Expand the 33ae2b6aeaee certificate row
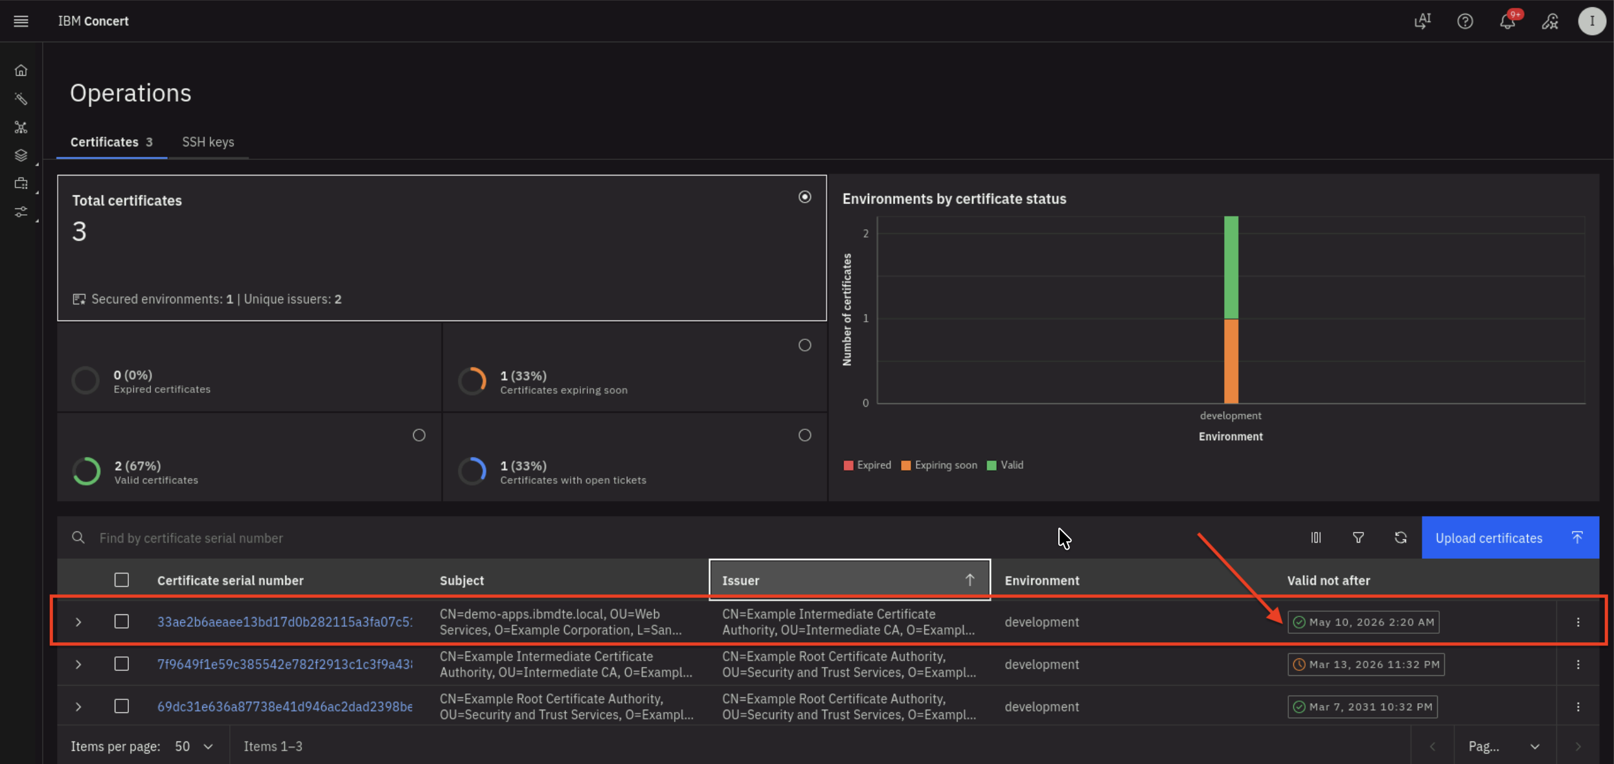Image resolution: width=1614 pixels, height=764 pixels. click(x=78, y=622)
